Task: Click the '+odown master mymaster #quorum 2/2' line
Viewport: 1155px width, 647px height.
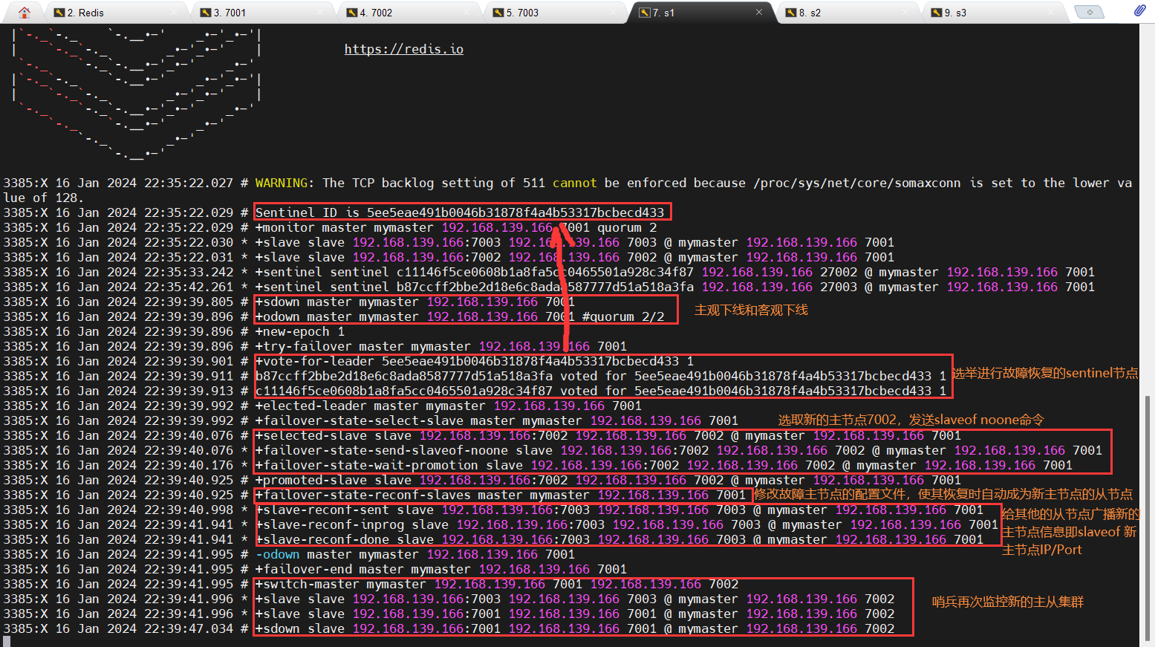Action: 460,316
